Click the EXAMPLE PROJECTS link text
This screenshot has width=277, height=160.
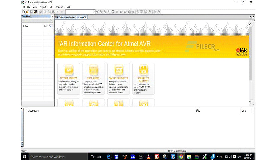[x=118, y=78]
